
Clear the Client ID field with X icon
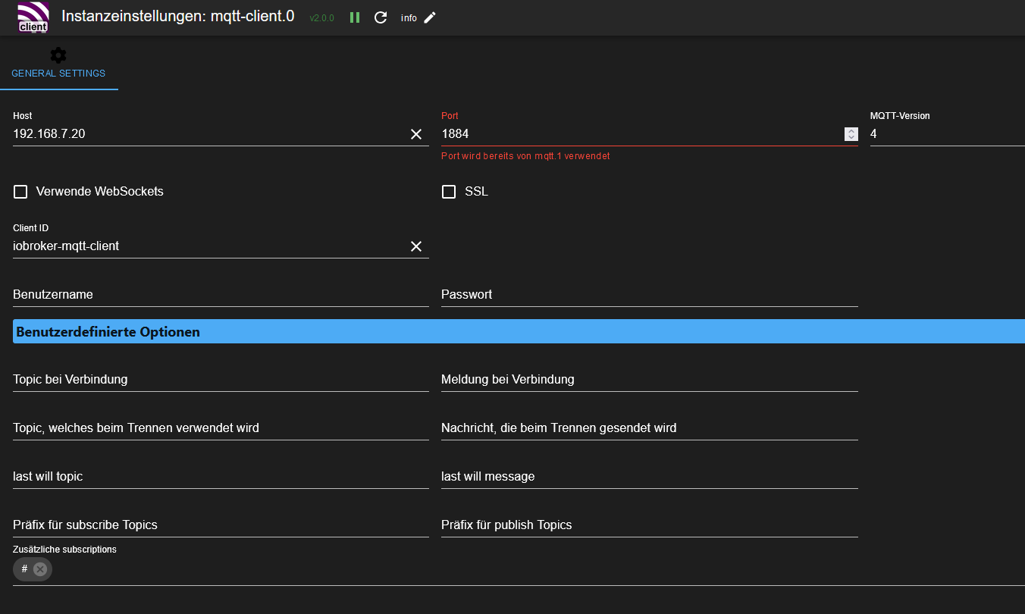pyautogui.click(x=416, y=246)
